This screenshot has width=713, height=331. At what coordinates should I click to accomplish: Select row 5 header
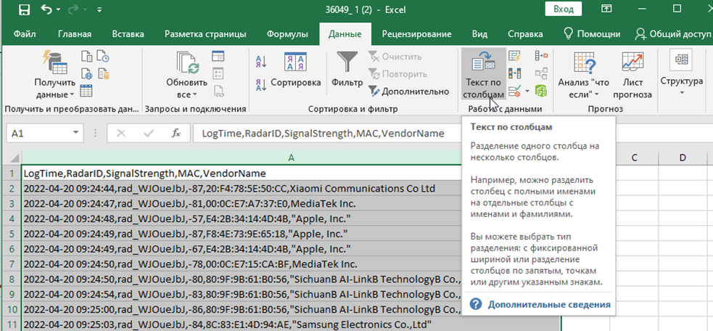click(12, 234)
